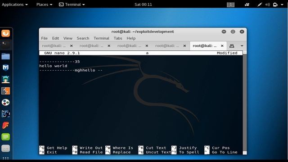Open the Tweak tool dock icon

point(6,148)
